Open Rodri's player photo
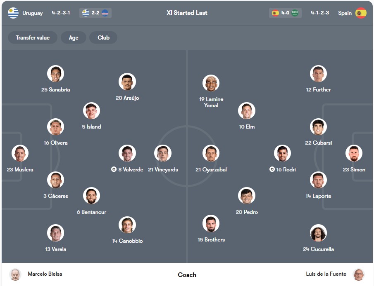This screenshot has width=374, height=286. point(282,153)
